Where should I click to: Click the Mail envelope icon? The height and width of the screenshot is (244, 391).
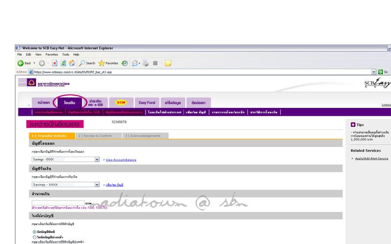135,63
